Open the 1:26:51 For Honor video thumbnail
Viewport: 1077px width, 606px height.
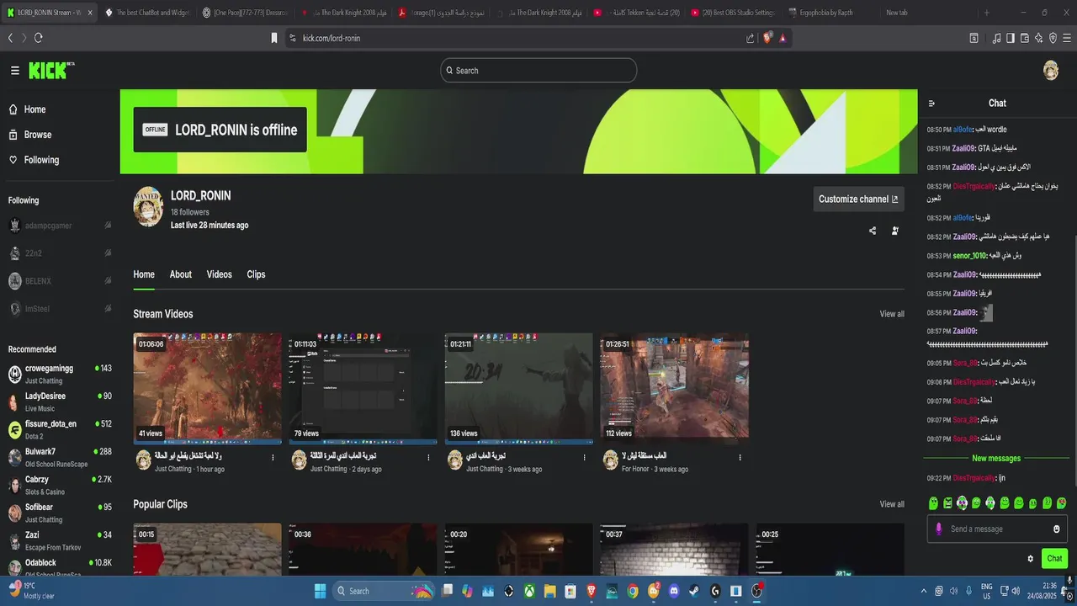click(x=674, y=389)
